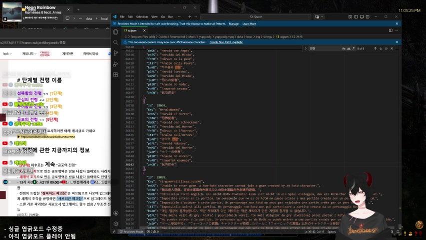Open the 뉴스 dropdown on the webpage

(x=7, y=53)
